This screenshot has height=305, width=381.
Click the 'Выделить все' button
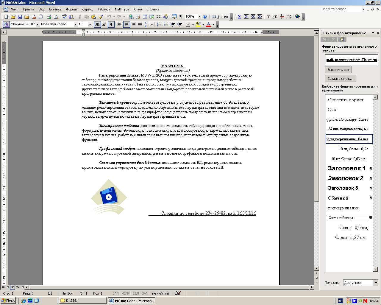click(338, 70)
